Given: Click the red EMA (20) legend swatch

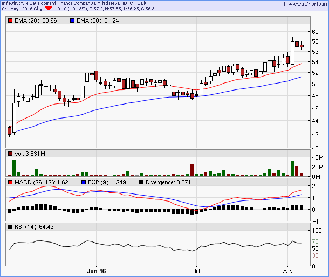Looking at the screenshot, I should point(10,20).
